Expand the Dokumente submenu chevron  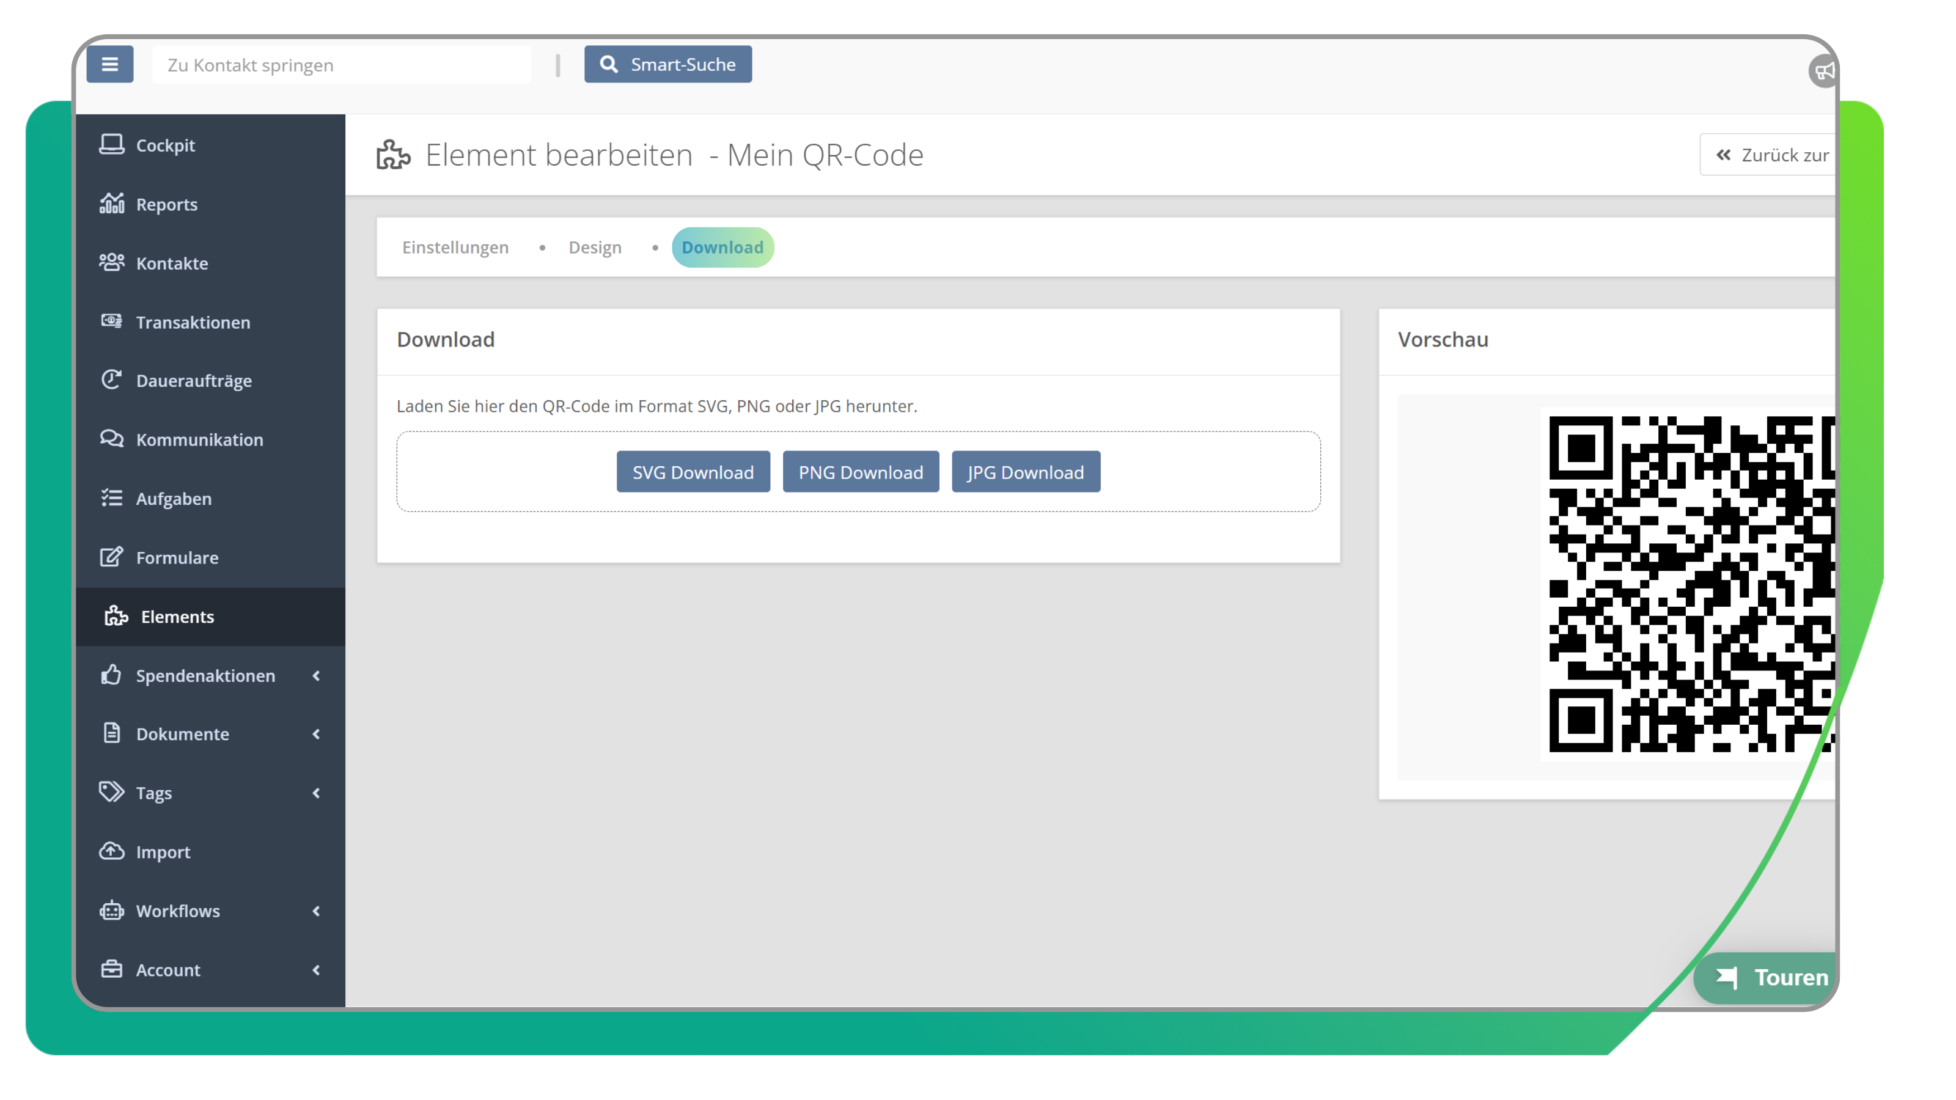pos(316,733)
